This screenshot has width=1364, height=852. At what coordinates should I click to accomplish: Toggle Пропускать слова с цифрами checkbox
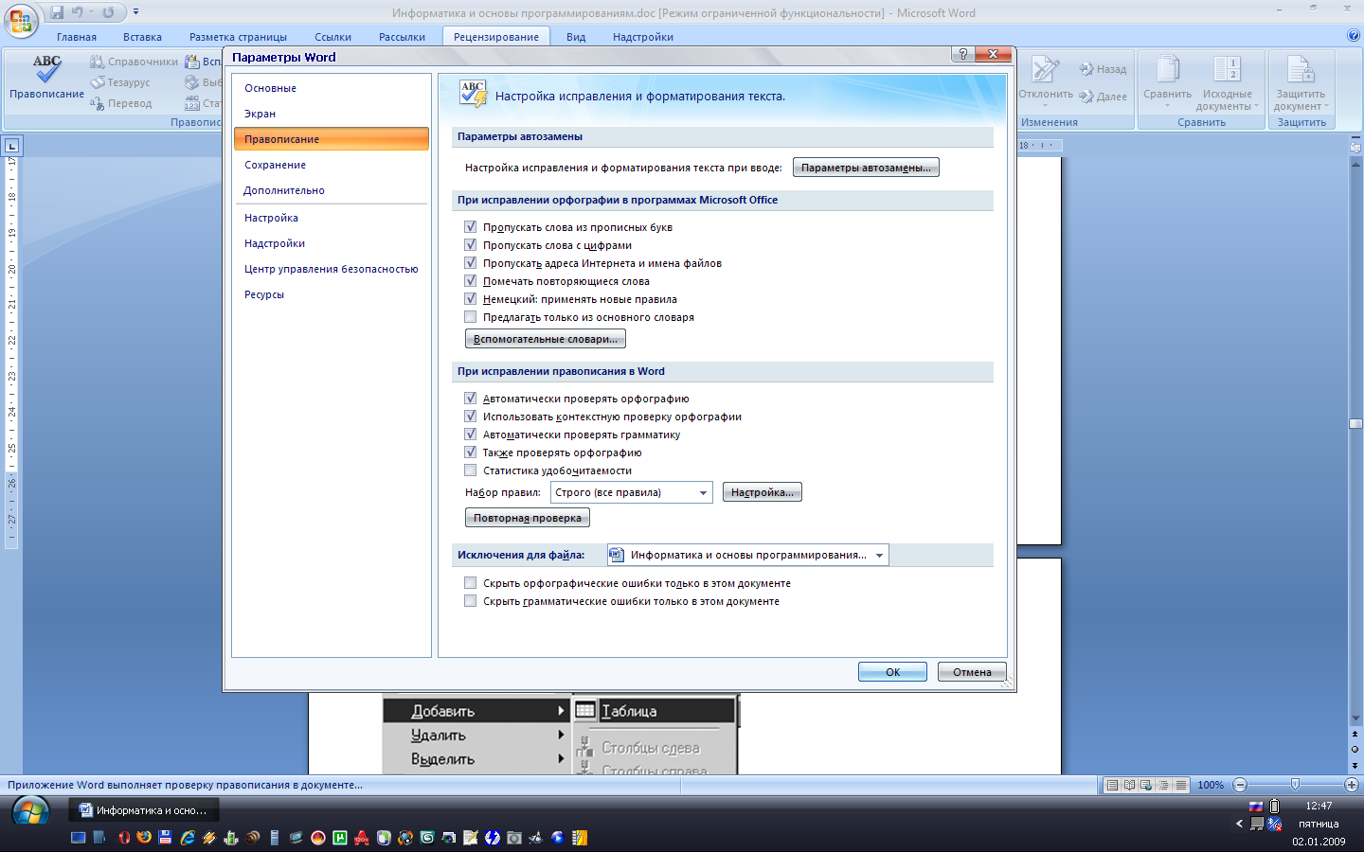(x=471, y=245)
